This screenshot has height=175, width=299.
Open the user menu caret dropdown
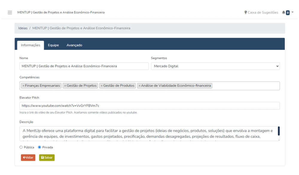(292, 12)
